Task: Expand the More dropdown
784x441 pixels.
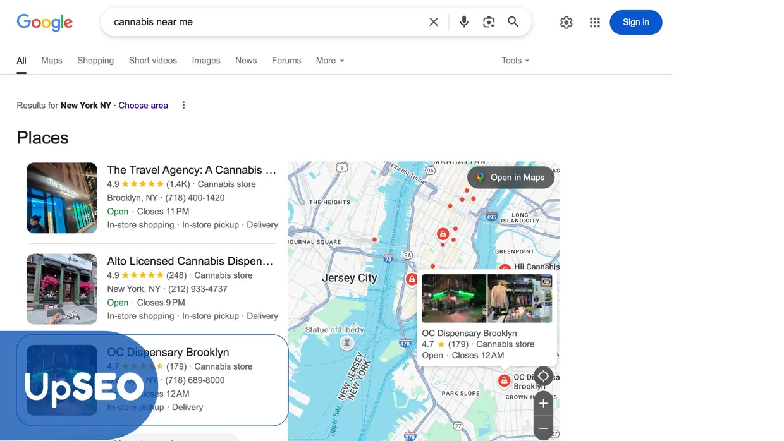Action: [330, 61]
